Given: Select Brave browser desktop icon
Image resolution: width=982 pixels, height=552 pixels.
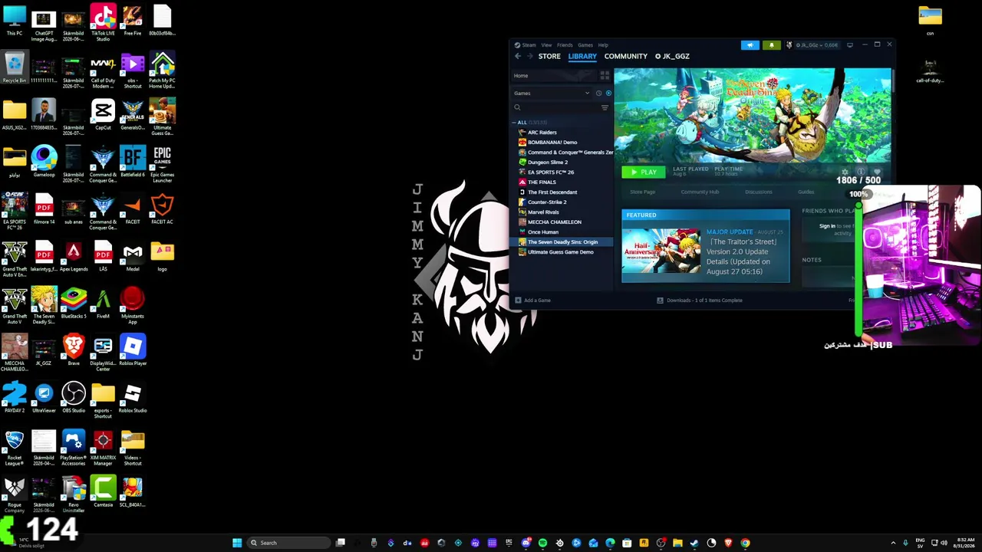Looking at the screenshot, I should 74,350.
